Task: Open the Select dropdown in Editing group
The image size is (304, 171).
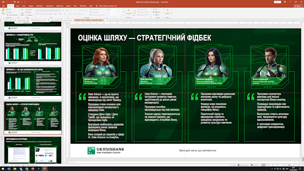Action: (x=156, y=15)
